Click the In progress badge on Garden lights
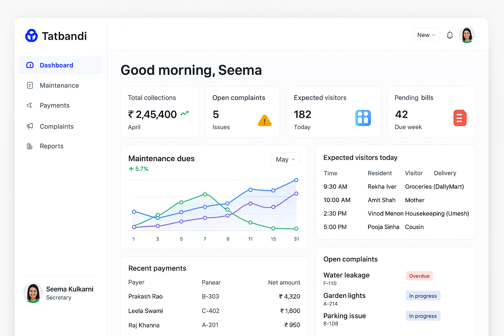This screenshot has width=504, height=336. 423,296
